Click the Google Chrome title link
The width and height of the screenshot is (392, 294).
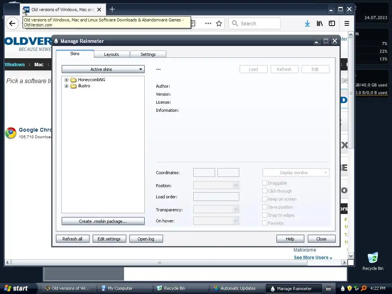pos(35,130)
